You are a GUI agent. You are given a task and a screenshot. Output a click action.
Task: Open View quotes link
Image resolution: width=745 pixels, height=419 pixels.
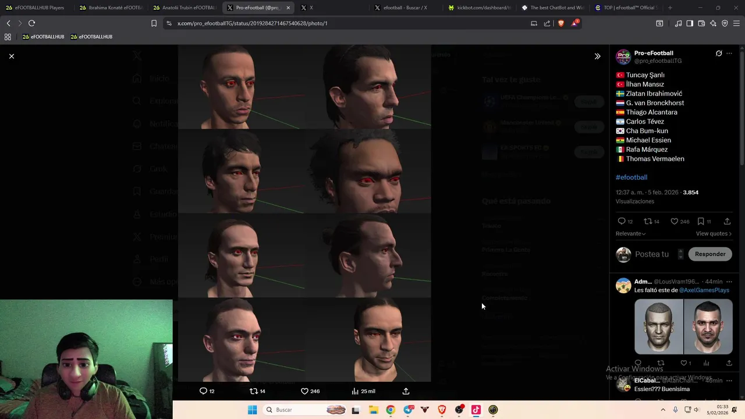click(714, 233)
